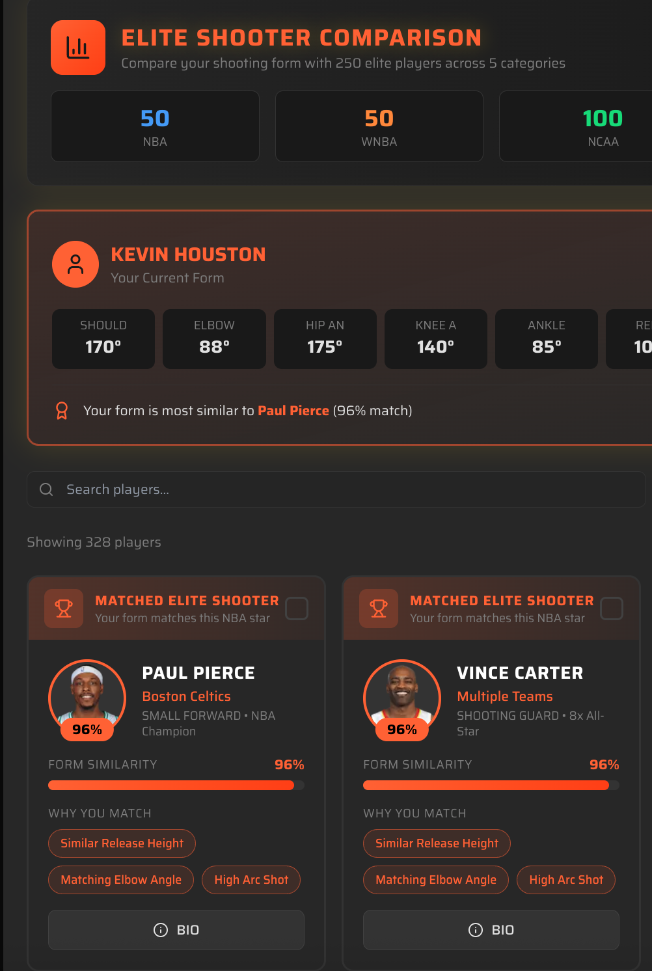This screenshot has width=652, height=971.
Task: Select the ELBOW 88° stat tile
Action: 214,339
